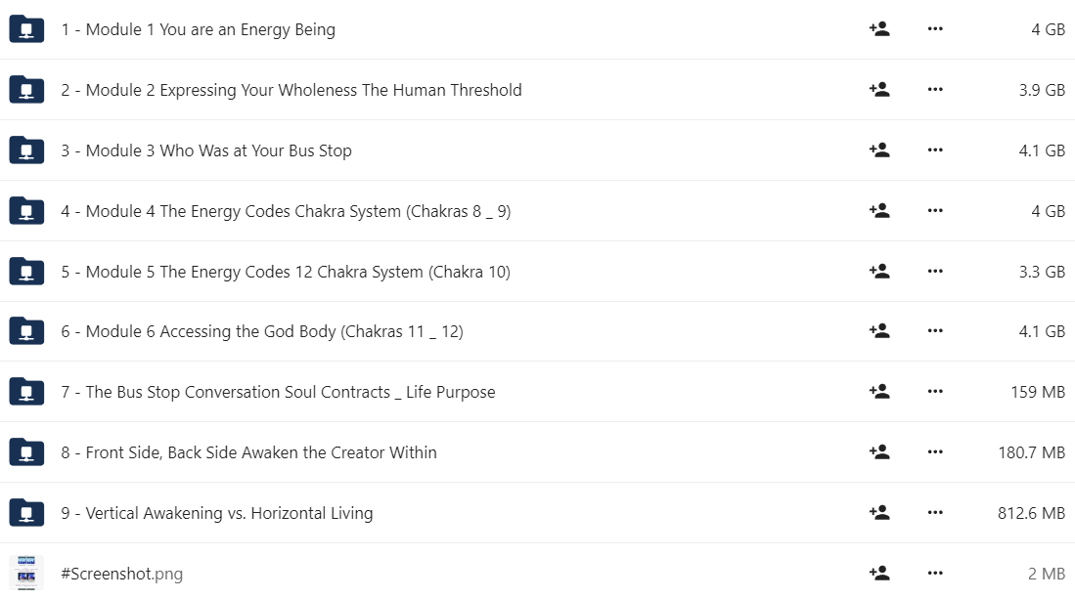Open more options for Module 5 folder
Image resolution: width=1075 pixels, height=599 pixels.
[935, 271]
